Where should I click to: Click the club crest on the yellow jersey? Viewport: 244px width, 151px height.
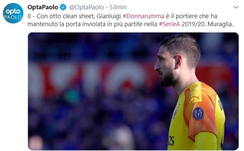coord(176,112)
